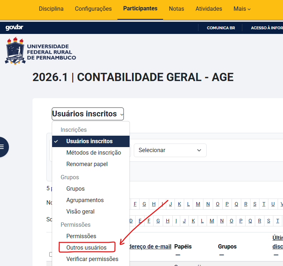This screenshot has height=266, width=283.
Task: Open the Usuários inscritos dropdown
Action: coord(88,114)
